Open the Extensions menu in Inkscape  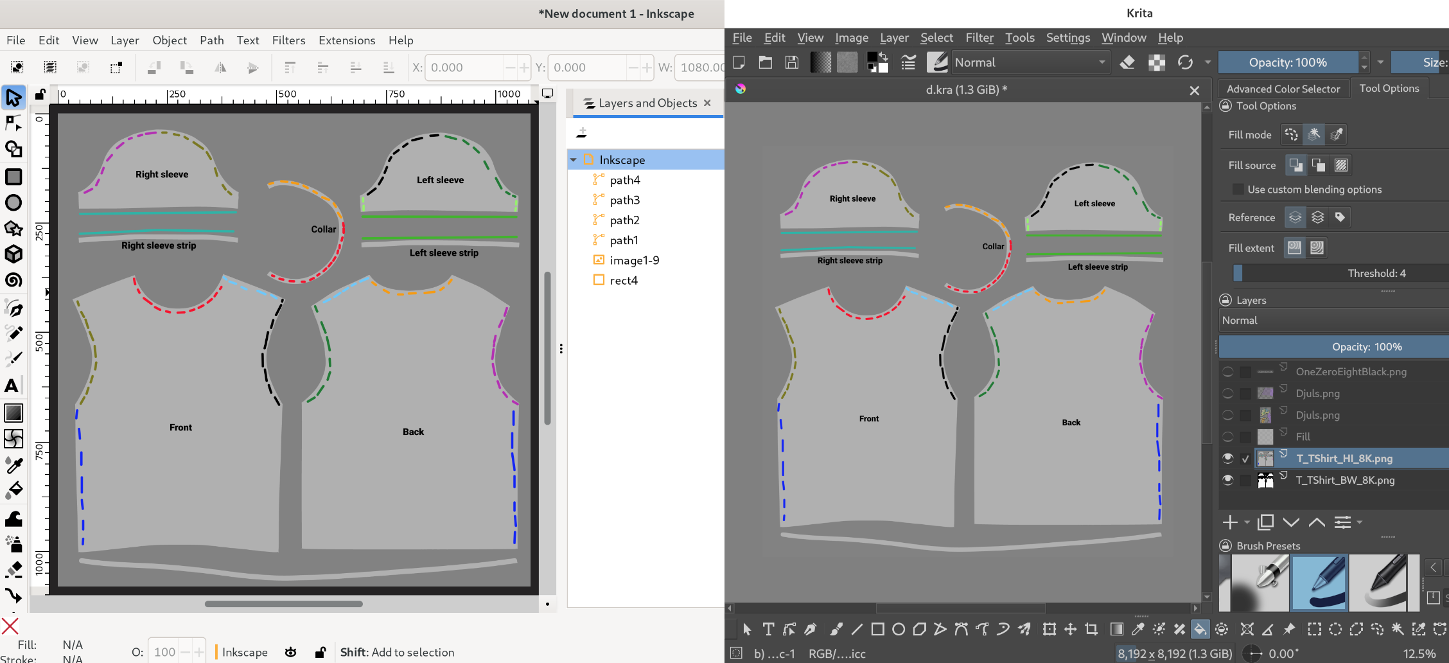347,40
